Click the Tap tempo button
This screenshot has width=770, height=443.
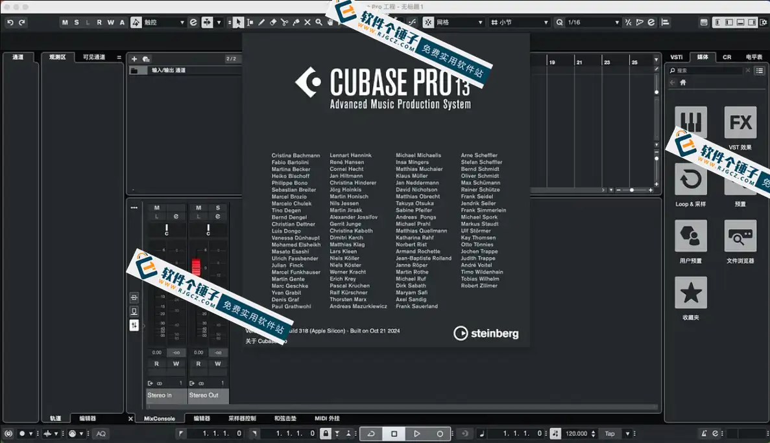(610, 433)
